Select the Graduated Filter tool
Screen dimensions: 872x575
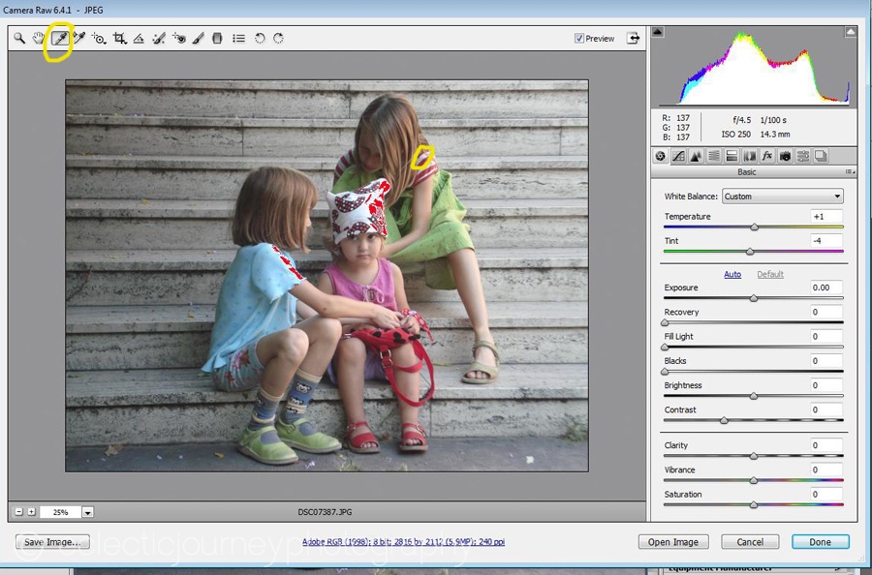[218, 39]
